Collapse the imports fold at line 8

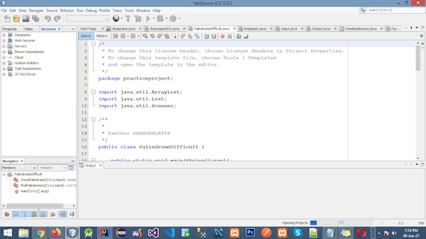click(x=93, y=92)
